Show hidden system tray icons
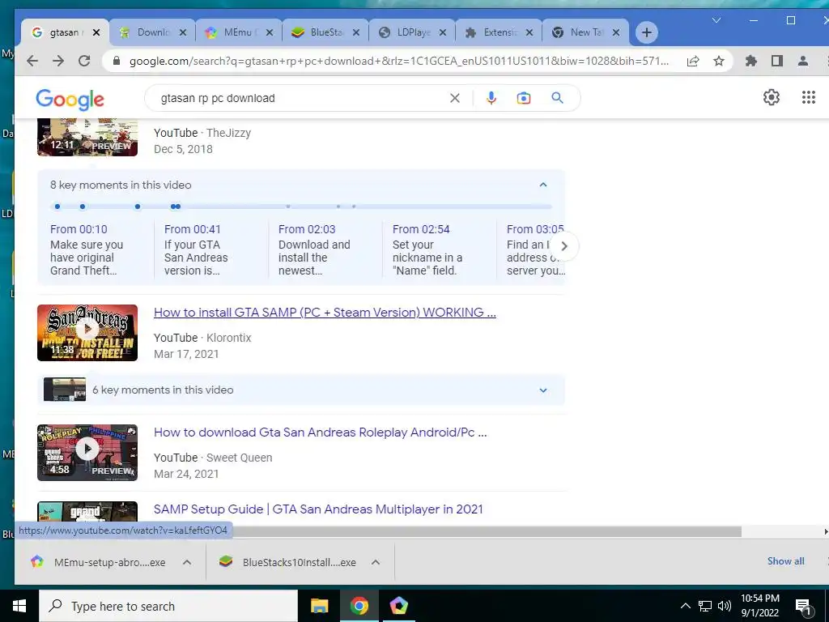The height and width of the screenshot is (622, 829). (x=685, y=606)
